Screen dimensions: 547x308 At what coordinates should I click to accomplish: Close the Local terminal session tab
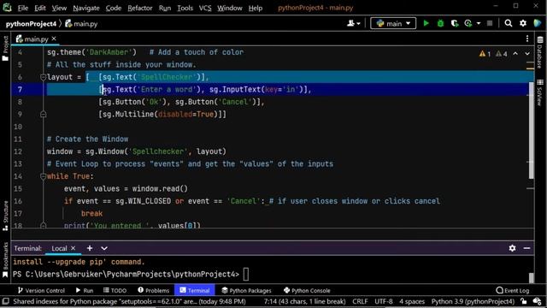click(x=73, y=248)
